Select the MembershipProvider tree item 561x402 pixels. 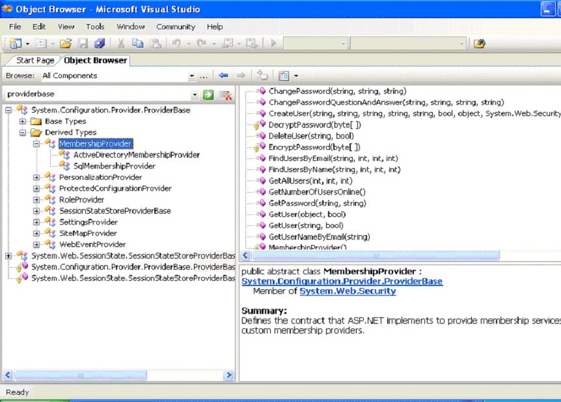coord(96,144)
